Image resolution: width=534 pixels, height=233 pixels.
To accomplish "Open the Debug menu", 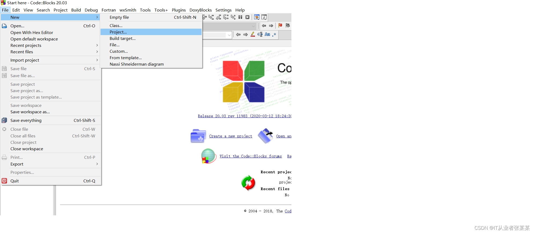I will [91, 10].
